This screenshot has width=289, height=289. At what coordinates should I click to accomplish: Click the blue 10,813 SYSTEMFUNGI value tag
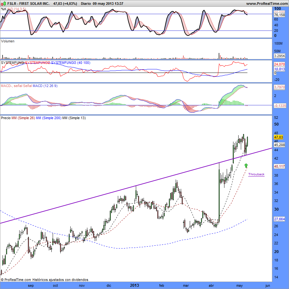click(x=279, y=69)
